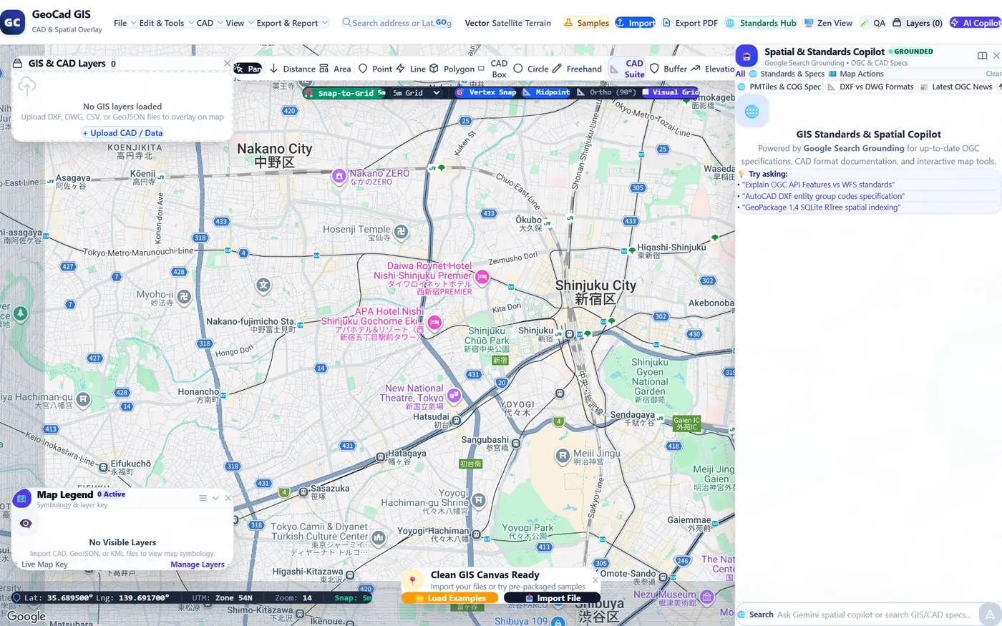
Task: Click the GeoCad GIS logo icon
Action: click(13, 22)
